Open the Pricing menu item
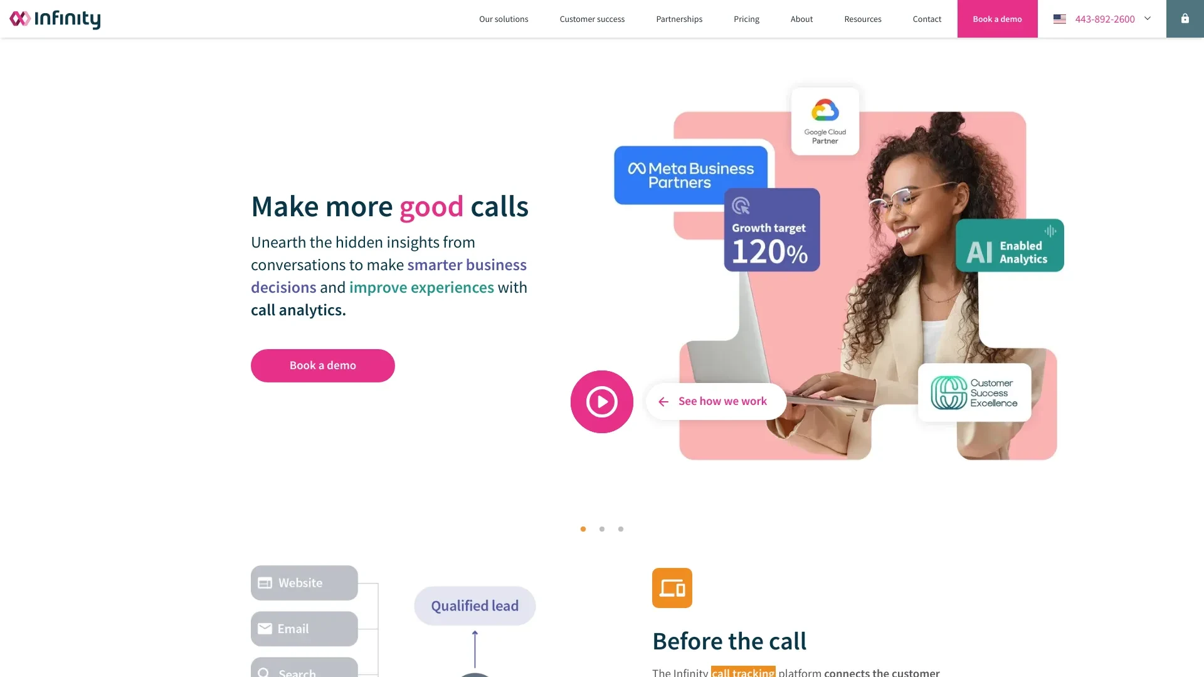 746,18
